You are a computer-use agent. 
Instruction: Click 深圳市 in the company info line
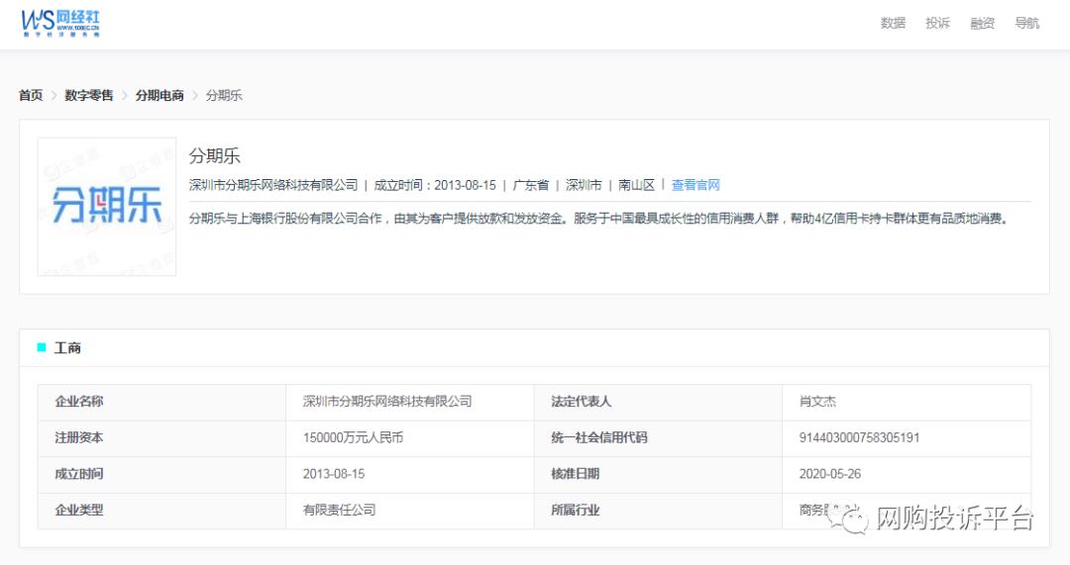584,185
